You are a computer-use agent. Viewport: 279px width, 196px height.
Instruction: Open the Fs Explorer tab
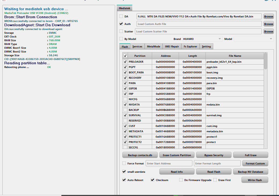coord(190,47)
